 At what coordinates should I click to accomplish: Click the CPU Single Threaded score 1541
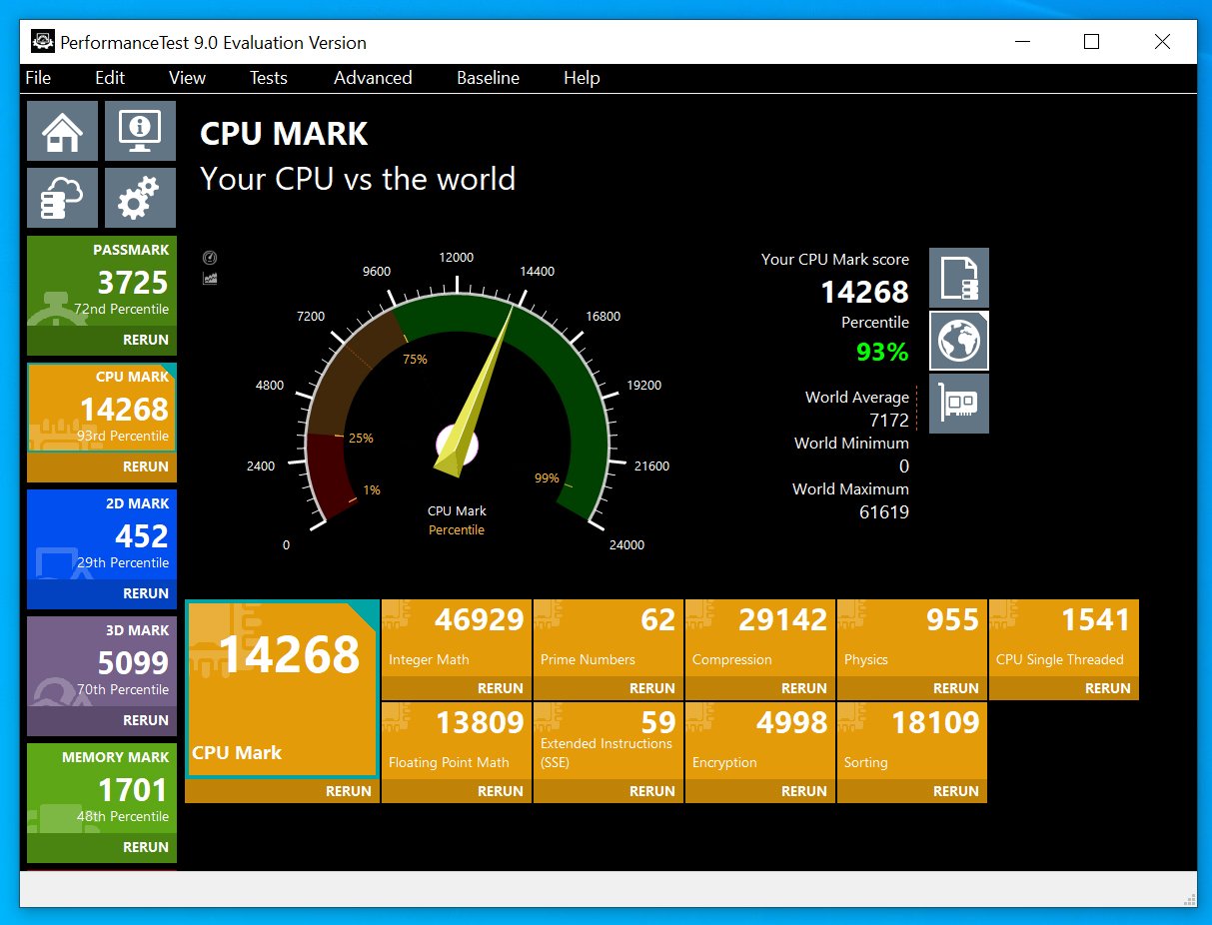[1096, 620]
